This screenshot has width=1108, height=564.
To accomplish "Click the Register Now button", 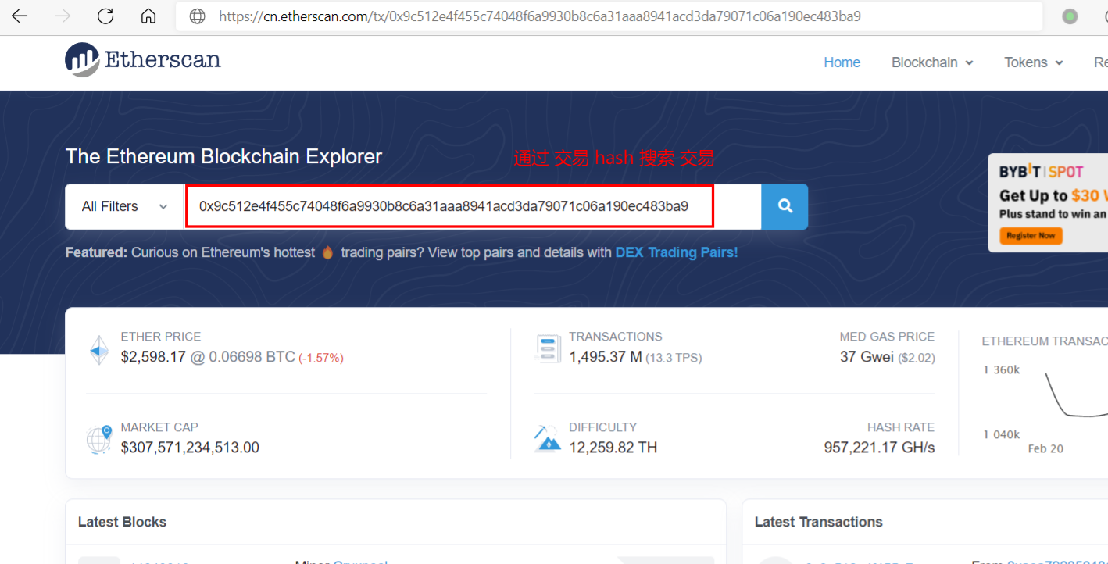I will coord(1031,235).
